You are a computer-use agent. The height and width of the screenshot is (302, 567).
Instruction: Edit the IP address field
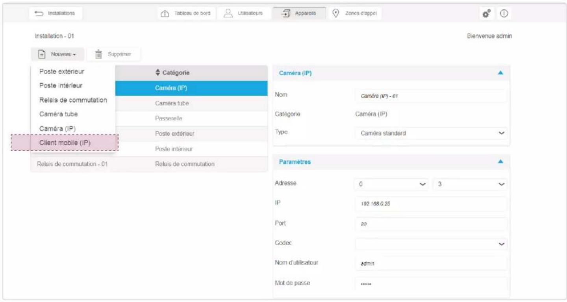(x=431, y=204)
